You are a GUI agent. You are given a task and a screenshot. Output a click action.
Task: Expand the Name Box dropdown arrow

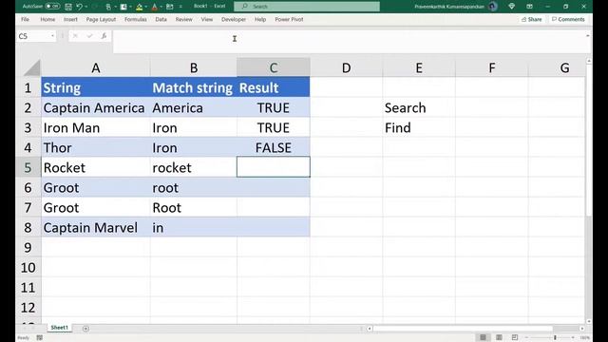pos(52,36)
